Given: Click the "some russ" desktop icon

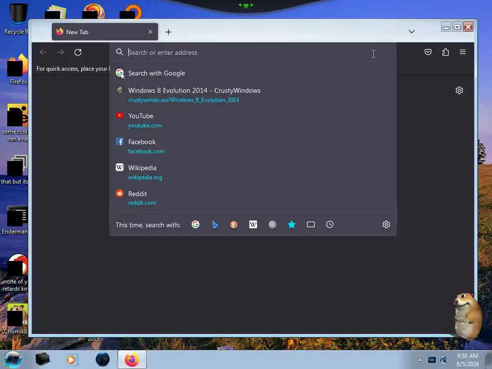Looking at the screenshot, I should 15,123.
